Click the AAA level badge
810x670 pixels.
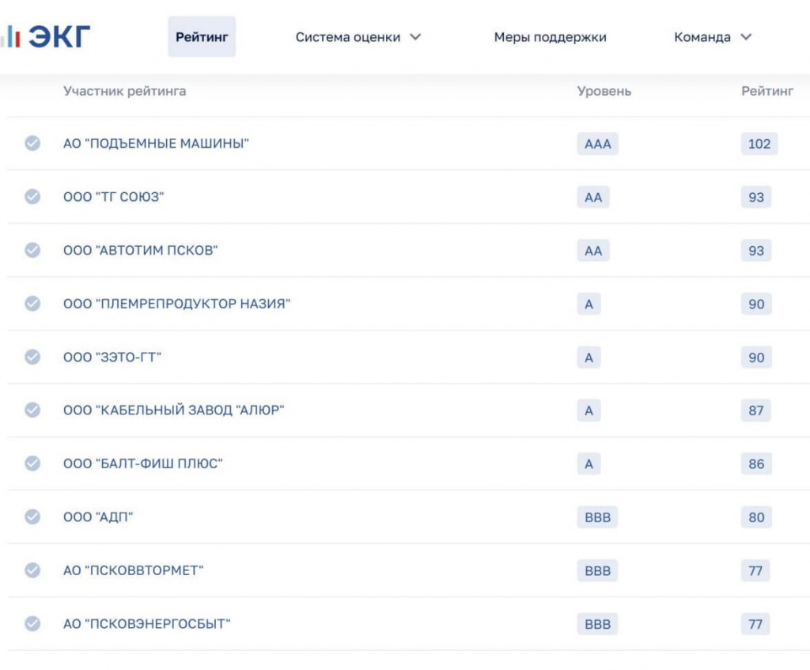[x=598, y=144]
